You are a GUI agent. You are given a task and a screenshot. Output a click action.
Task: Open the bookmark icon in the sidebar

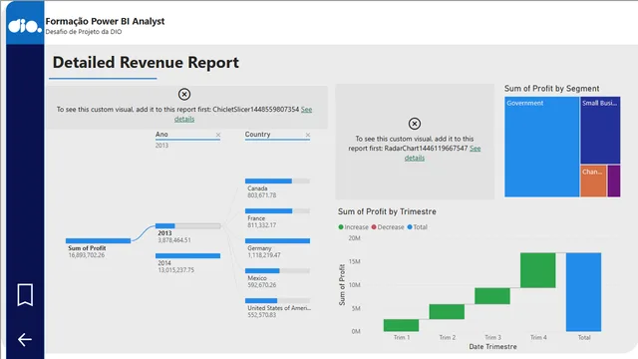click(25, 295)
